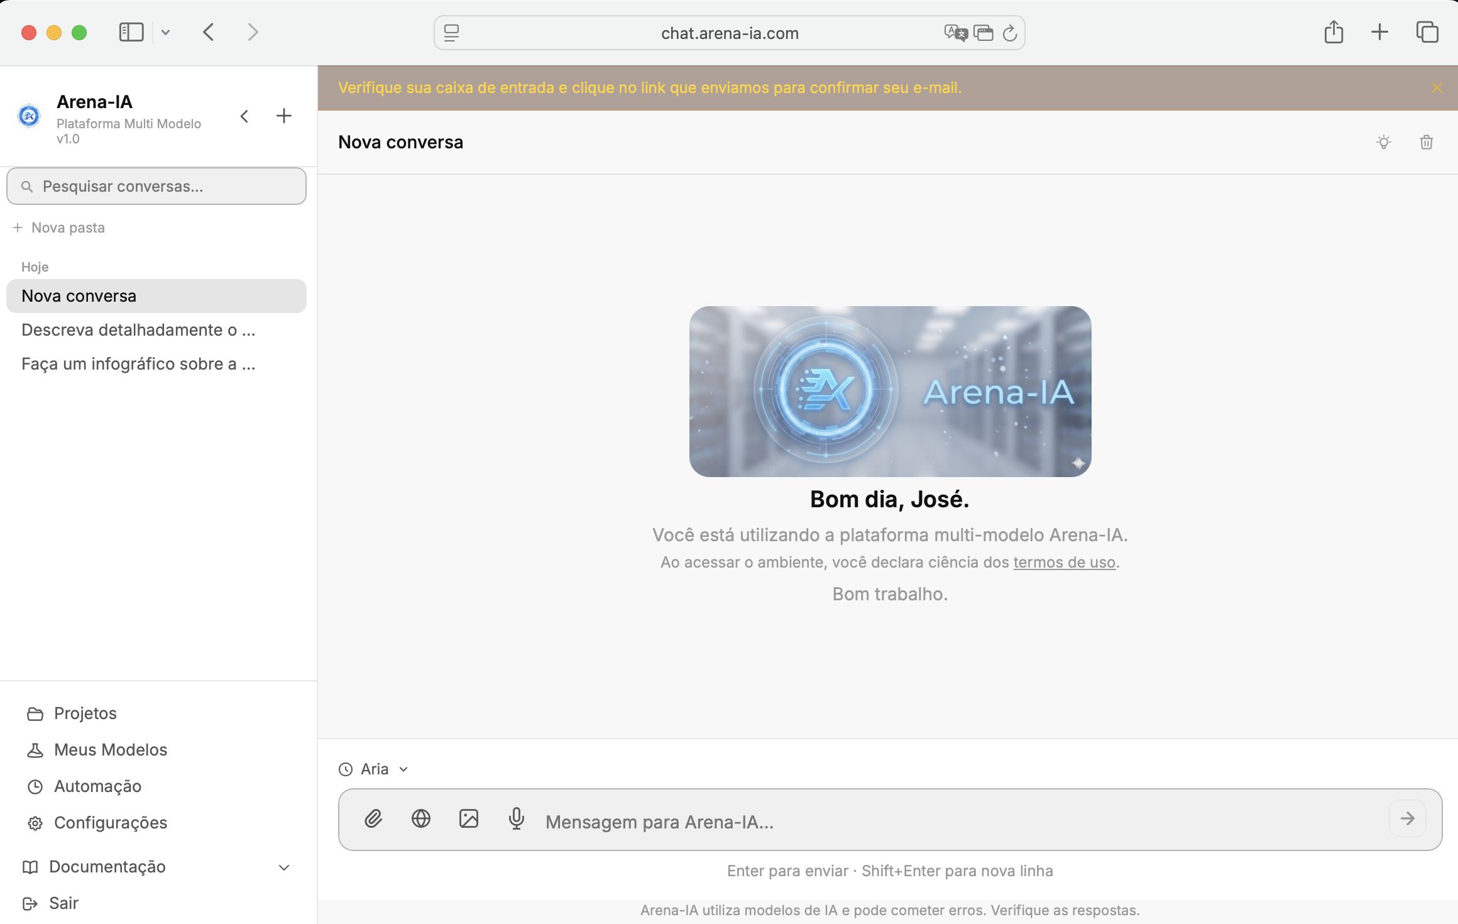The width and height of the screenshot is (1458, 924).
Task: Open the page reader icon in address bar
Action: 451,33
